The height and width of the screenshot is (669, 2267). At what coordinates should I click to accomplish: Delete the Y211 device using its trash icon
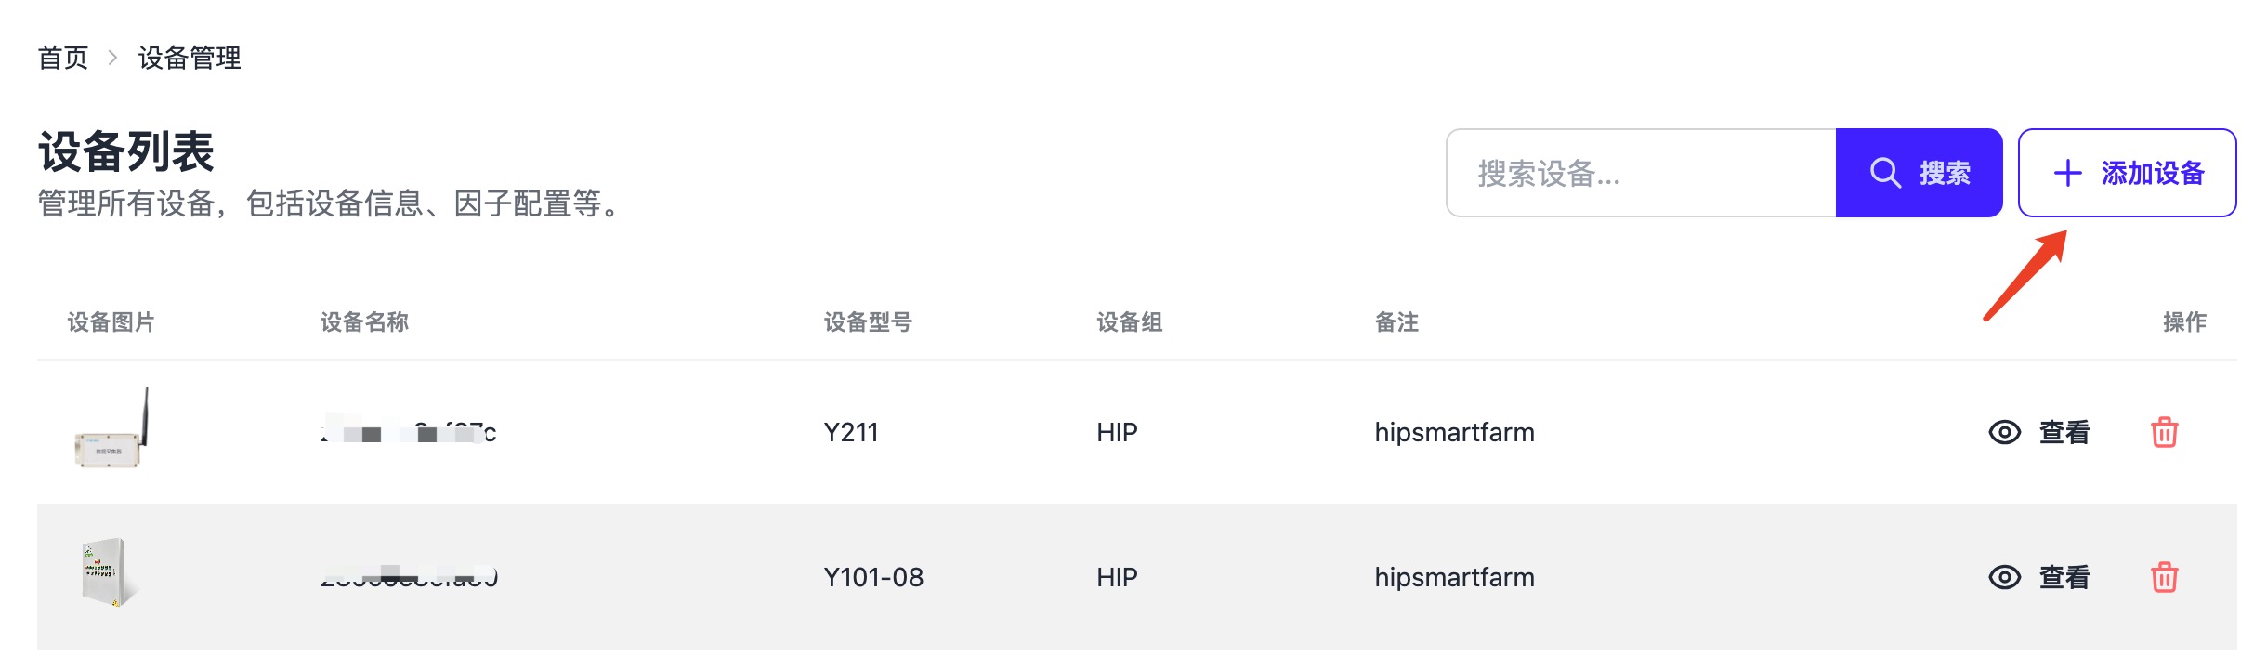click(x=2165, y=432)
